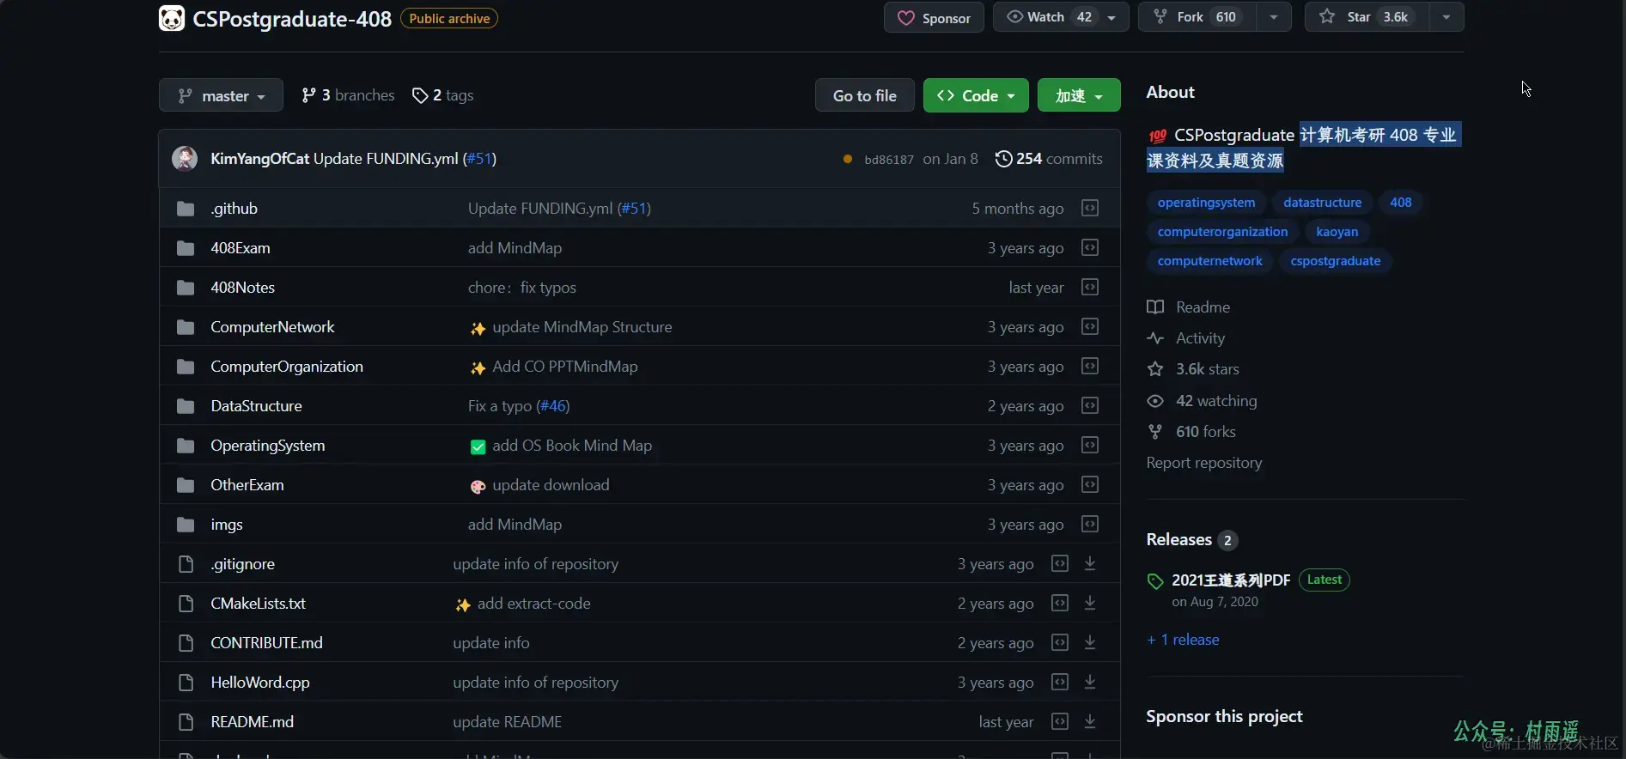Open the code view icon for .gitignore row
1626x759 pixels.
click(x=1060, y=563)
